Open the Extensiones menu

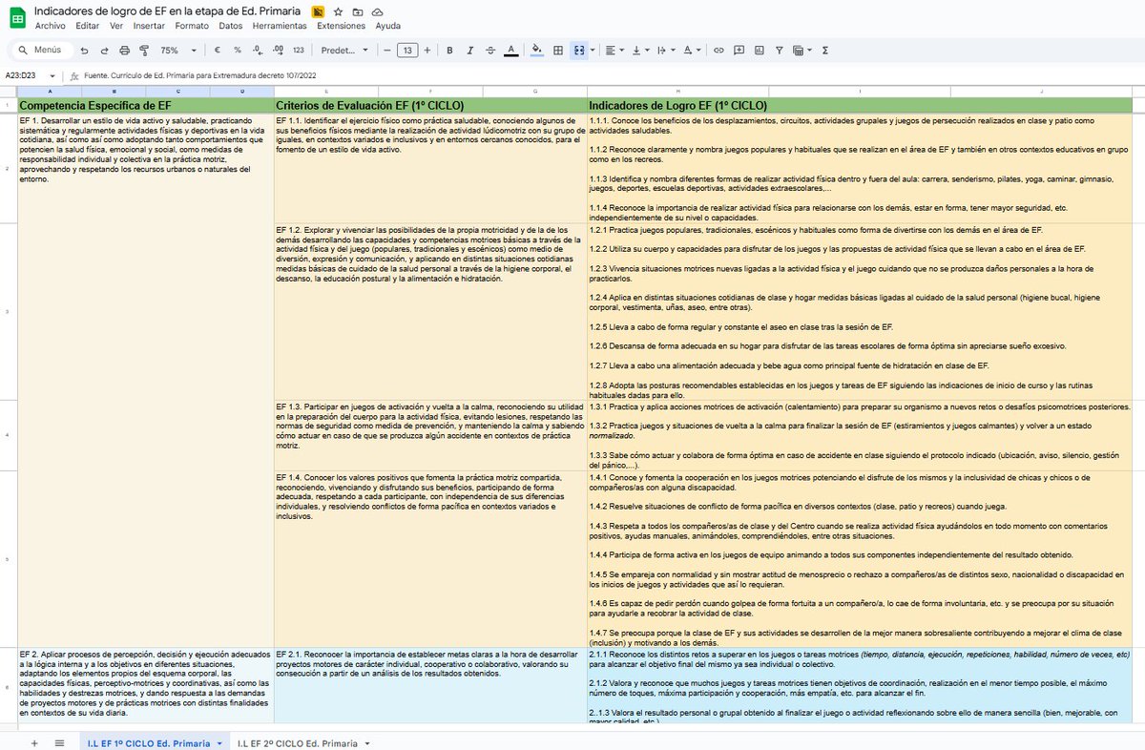[x=342, y=26]
